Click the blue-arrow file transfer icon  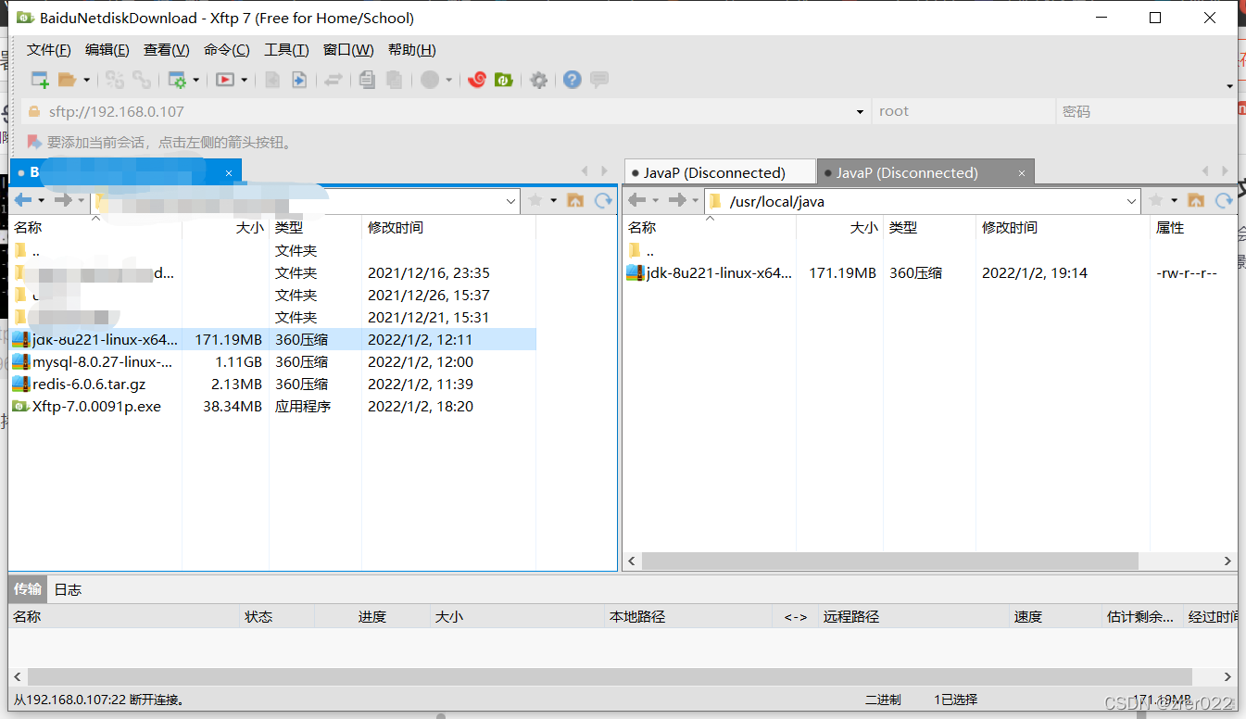click(x=299, y=80)
